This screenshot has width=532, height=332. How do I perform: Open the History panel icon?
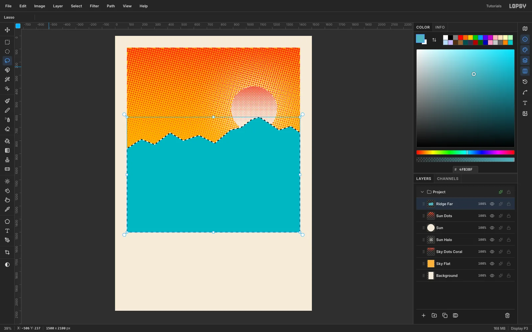pos(525,82)
